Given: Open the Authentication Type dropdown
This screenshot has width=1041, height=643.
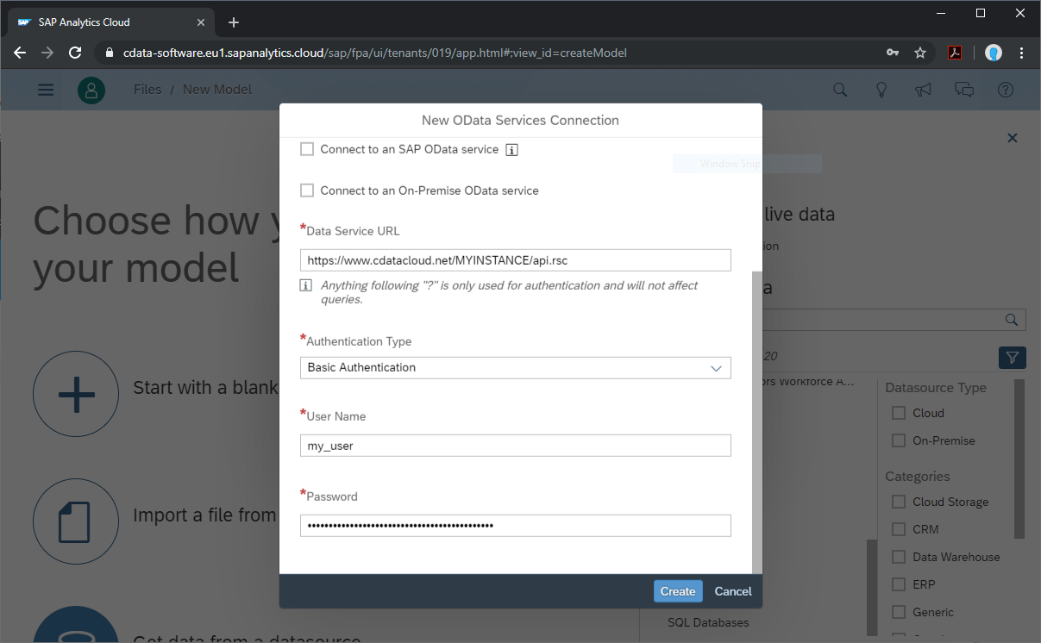Looking at the screenshot, I should [x=716, y=367].
